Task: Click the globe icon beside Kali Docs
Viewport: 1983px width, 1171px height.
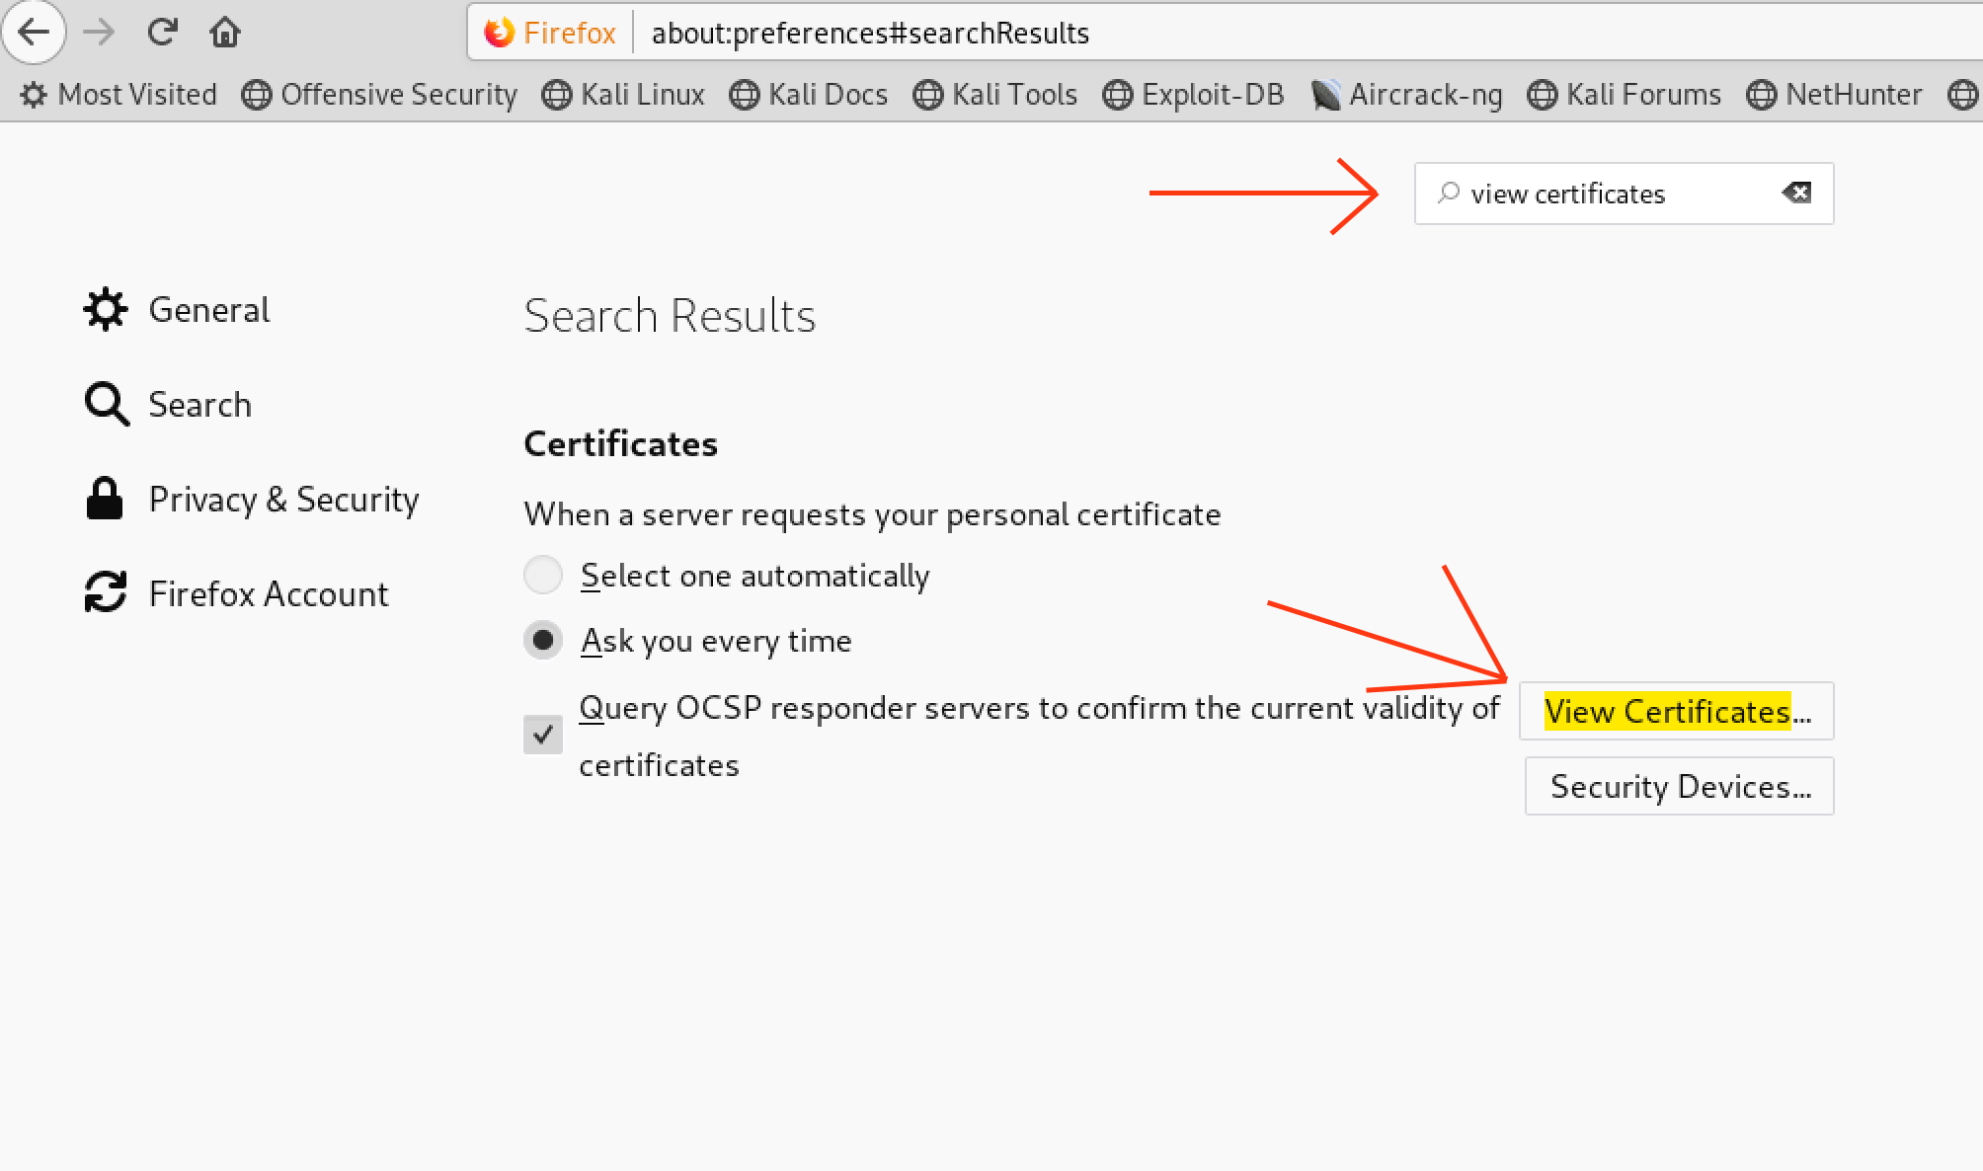Action: (745, 95)
